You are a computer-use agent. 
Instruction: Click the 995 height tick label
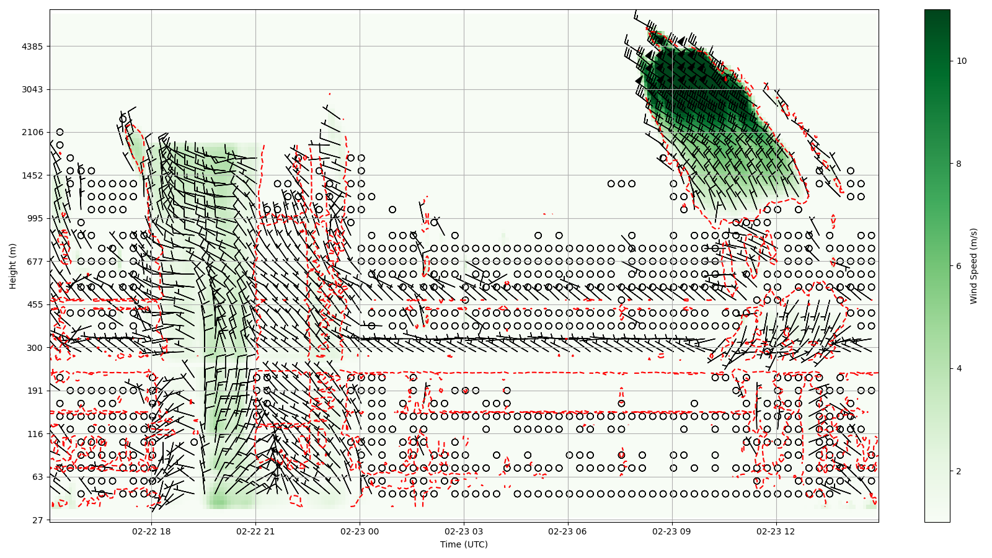click(35, 218)
